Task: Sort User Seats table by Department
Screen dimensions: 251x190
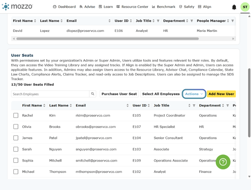Action: click(223, 105)
